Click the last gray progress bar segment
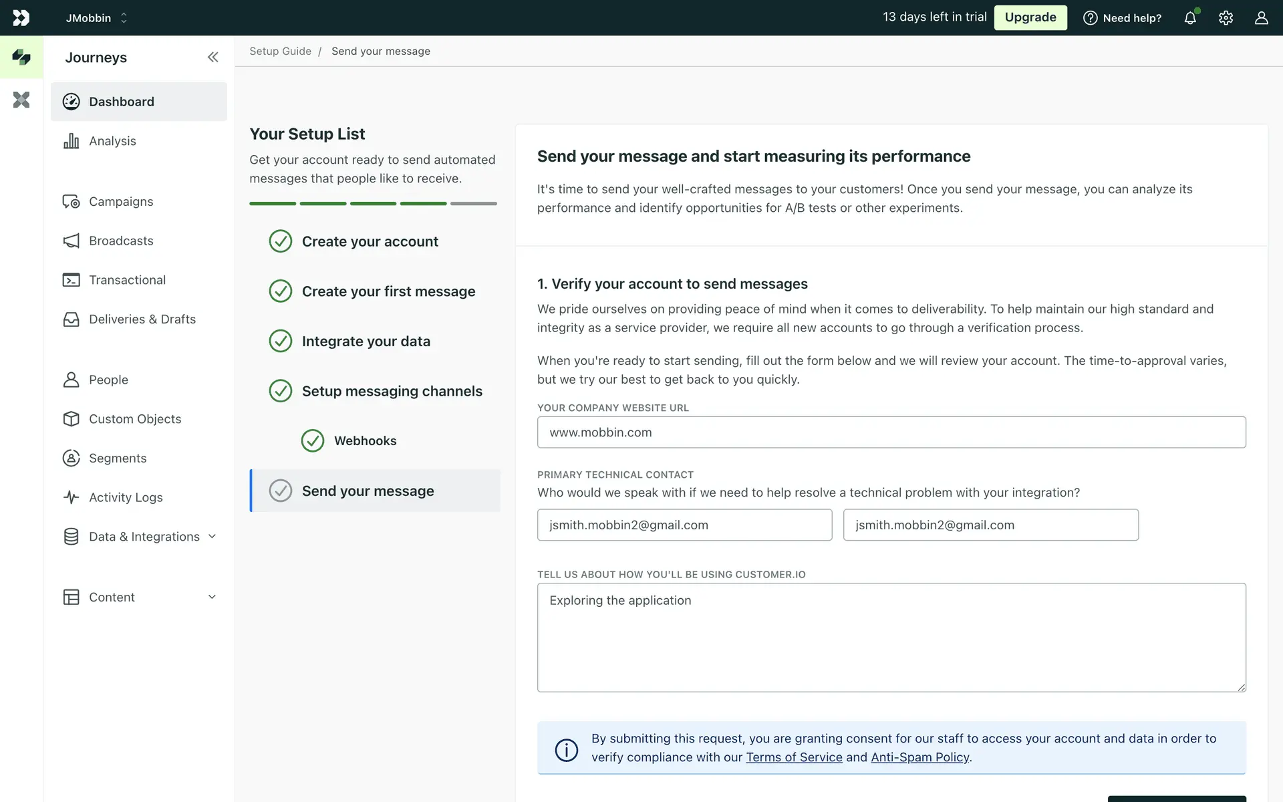This screenshot has width=1283, height=802. pos(473,203)
